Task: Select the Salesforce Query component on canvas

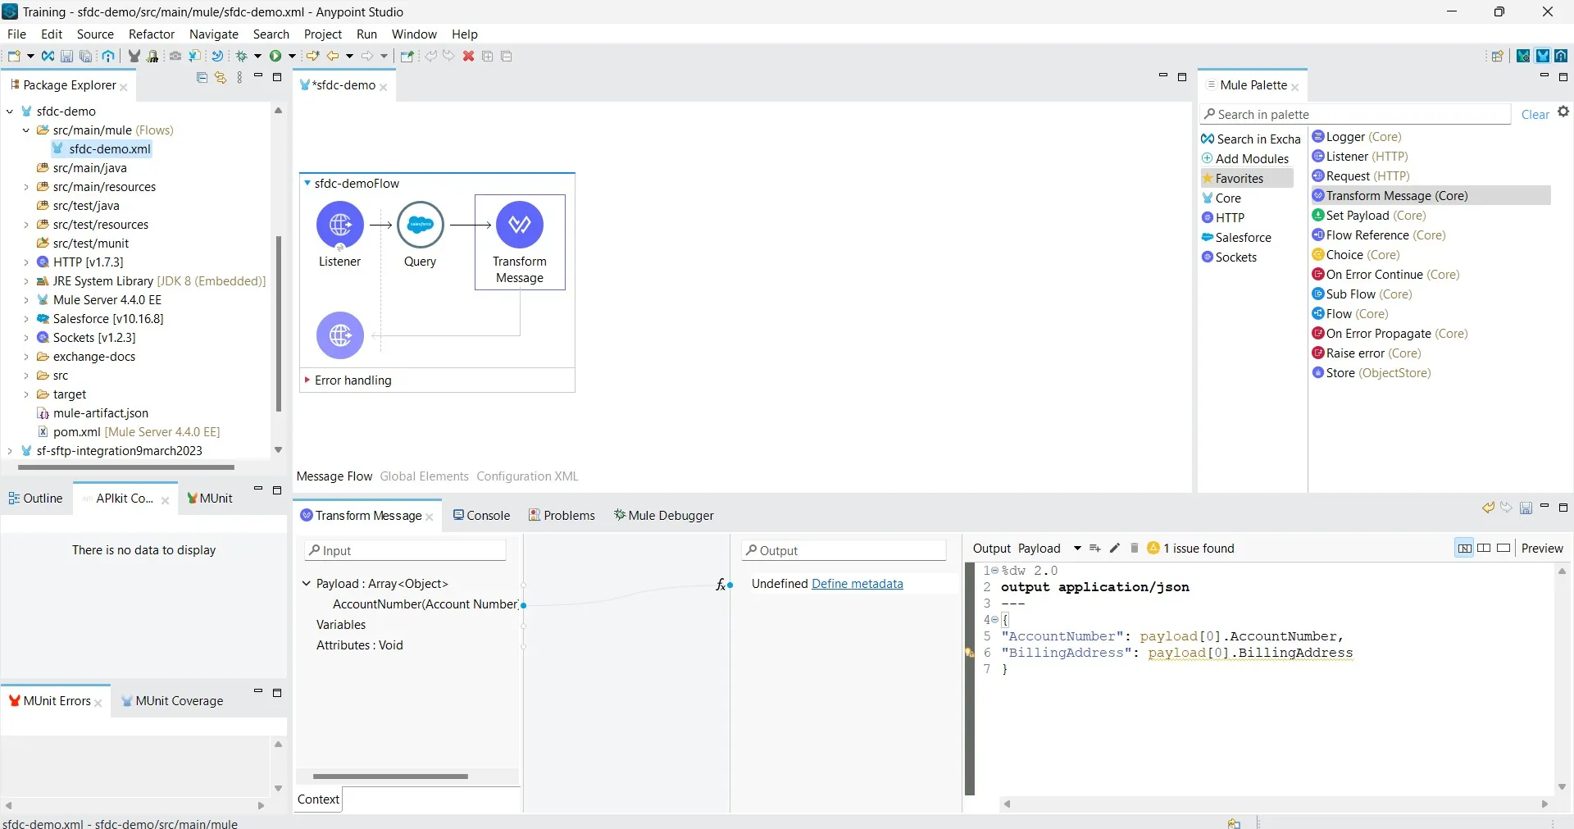Action: (421, 225)
